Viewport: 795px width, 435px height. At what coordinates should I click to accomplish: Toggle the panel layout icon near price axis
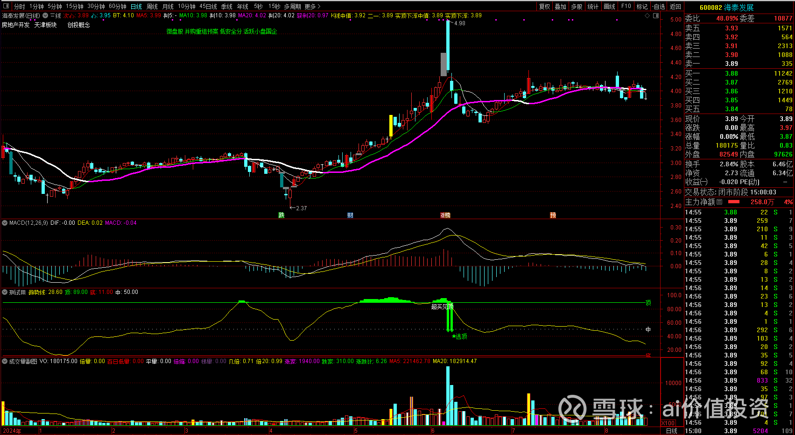(x=656, y=16)
